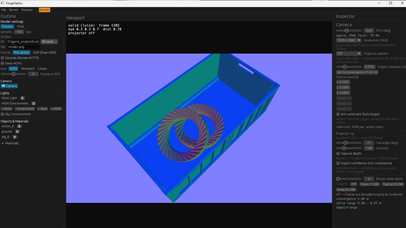Viewport: 406px width, 228px height.
Task: Expand the Materials tree section
Action: pos(3,143)
